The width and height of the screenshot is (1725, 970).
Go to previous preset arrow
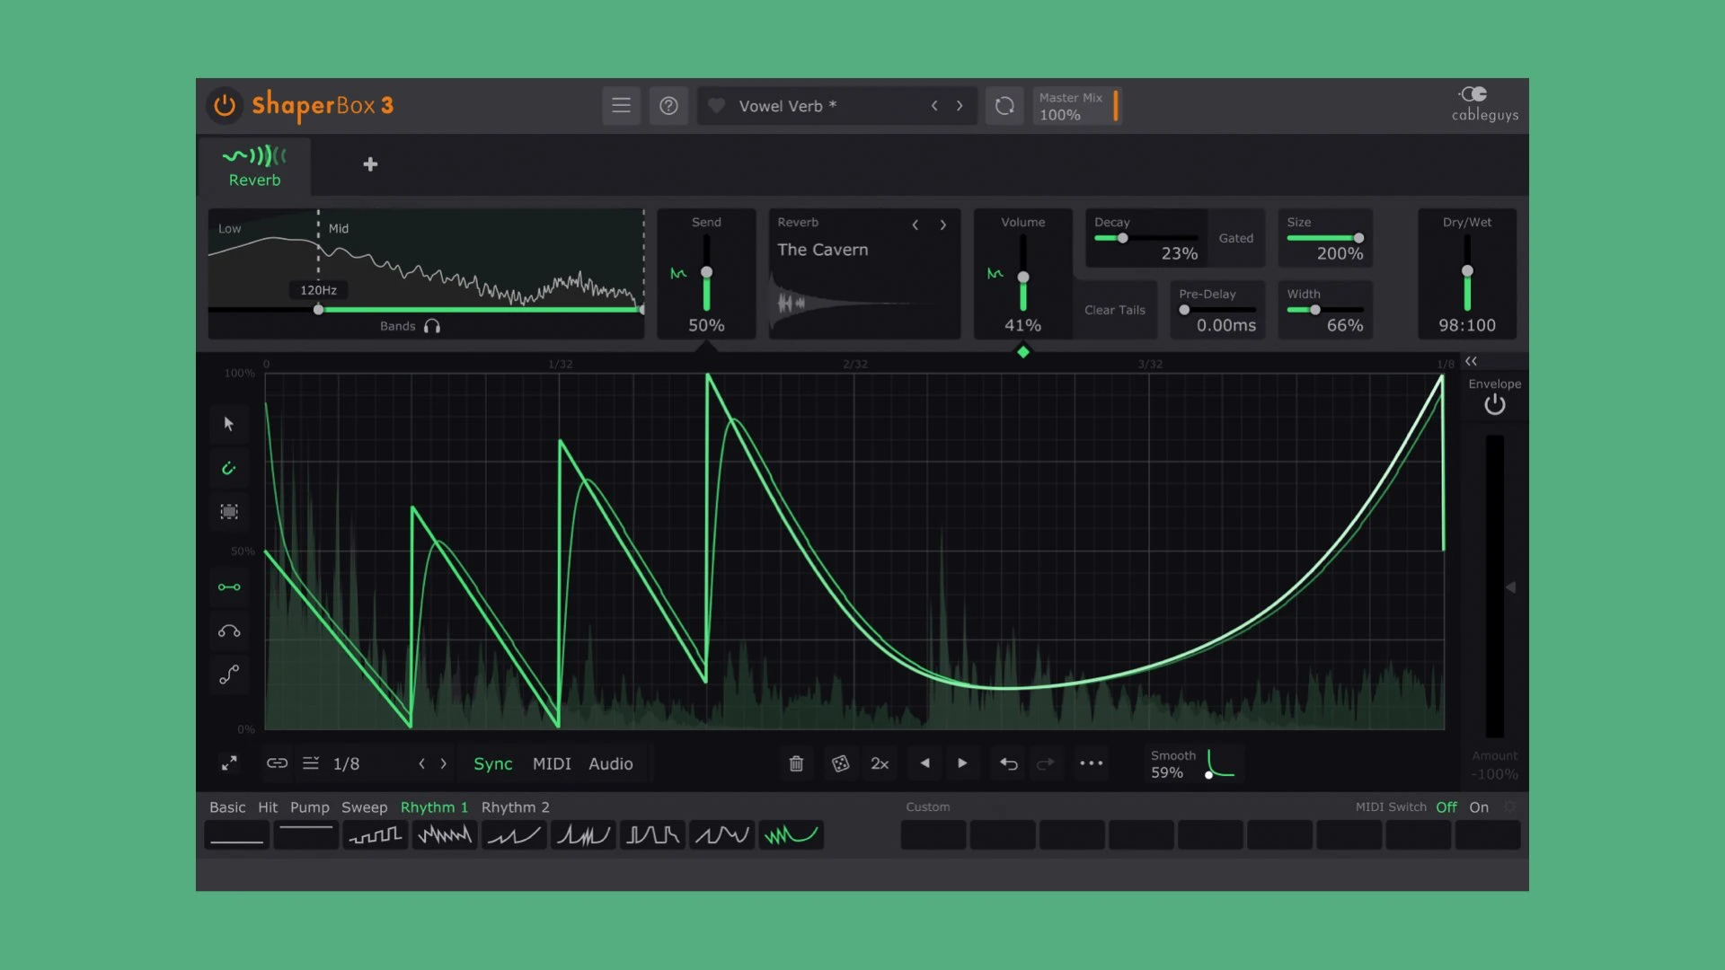pyautogui.click(x=934, y=106)
